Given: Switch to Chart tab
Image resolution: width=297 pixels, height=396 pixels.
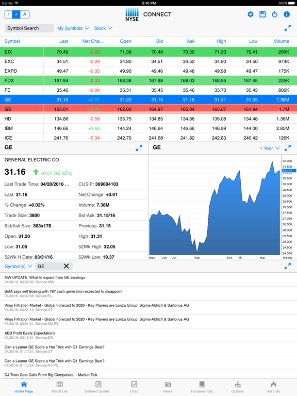Looking at the screenshot, I should [x=134, y=387].
